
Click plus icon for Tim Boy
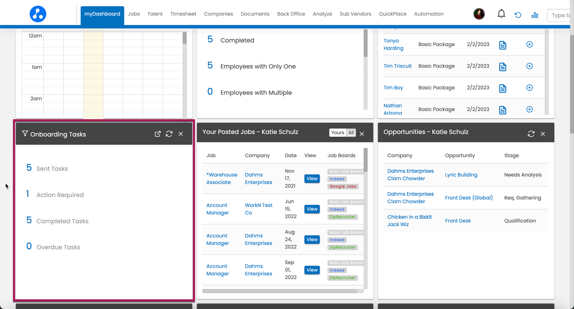click(529, 88)
